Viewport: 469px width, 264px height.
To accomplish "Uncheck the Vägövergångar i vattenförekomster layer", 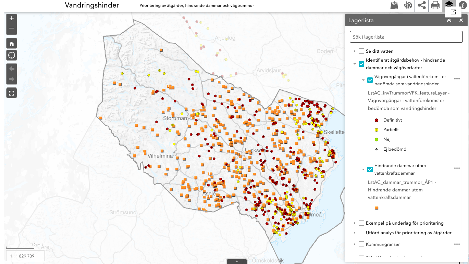I will [370, 80].
